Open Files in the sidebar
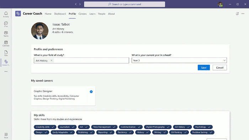249x140 pixels. pos(6,53)
